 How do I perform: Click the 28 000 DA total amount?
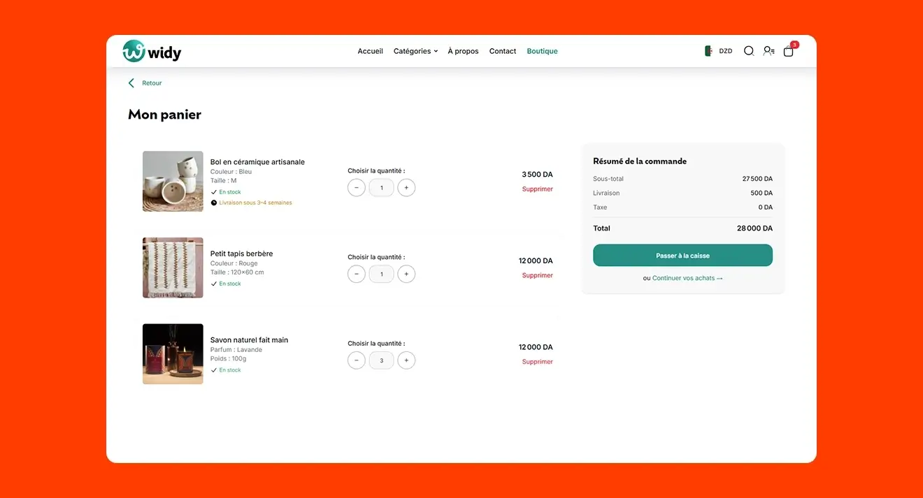[x=754, y=228]
